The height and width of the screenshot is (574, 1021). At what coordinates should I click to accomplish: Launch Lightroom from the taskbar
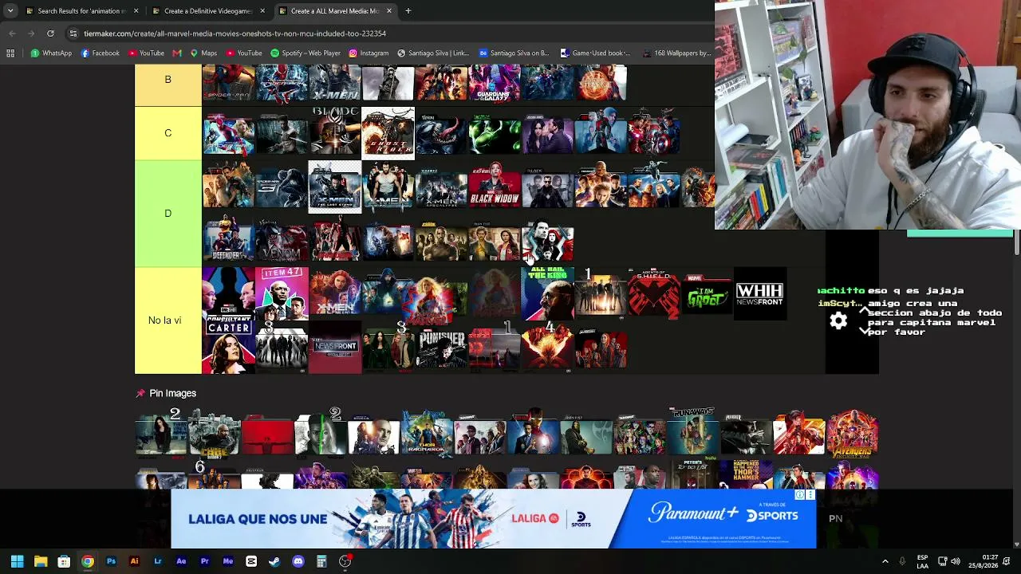(x=158, y=561)
